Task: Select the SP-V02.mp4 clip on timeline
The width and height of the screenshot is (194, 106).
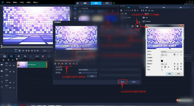Action: 32,65
